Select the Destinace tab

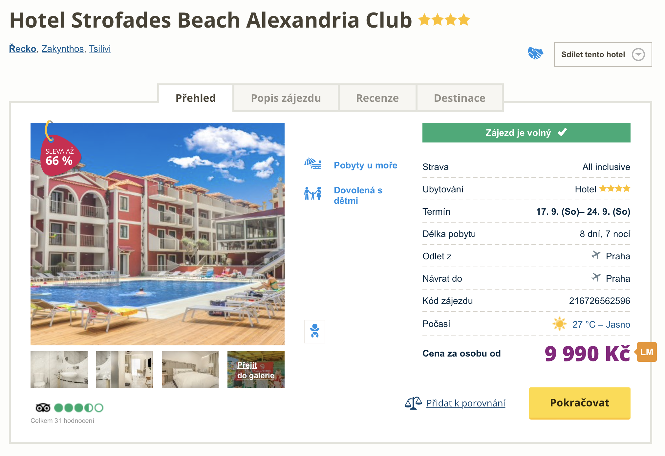[x=459, y=98]
